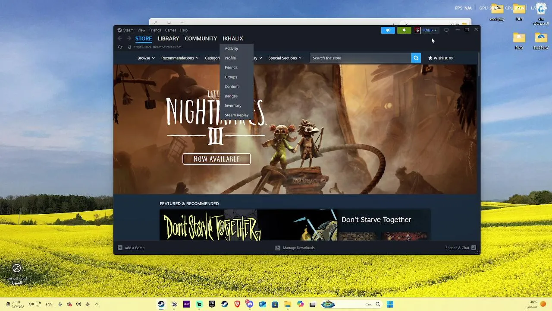
Task: Switch to the STORE tab
Action: pyautogui.click(x=144, y=38)
